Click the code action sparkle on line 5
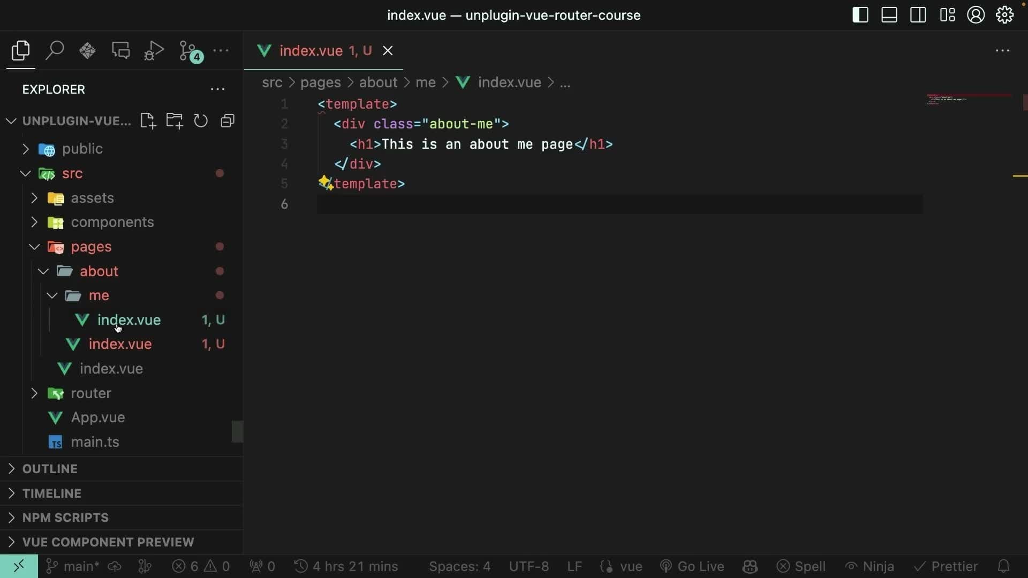Viewport: 1028px width, 578px height. [326, 183]
